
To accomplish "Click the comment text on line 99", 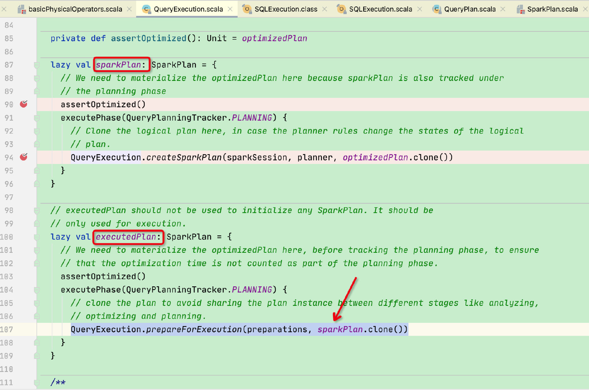I will point(118,224).
